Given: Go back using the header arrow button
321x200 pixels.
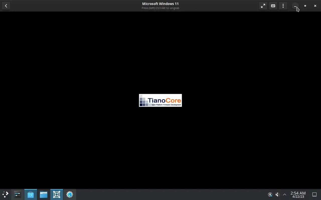Looking at the screenshot, I should pos(6,6).
